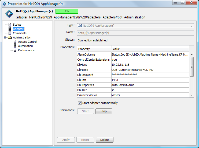Viewport: 199px width, 148px height.
Task: Select the DbName property name
Action: pos(83,70)
